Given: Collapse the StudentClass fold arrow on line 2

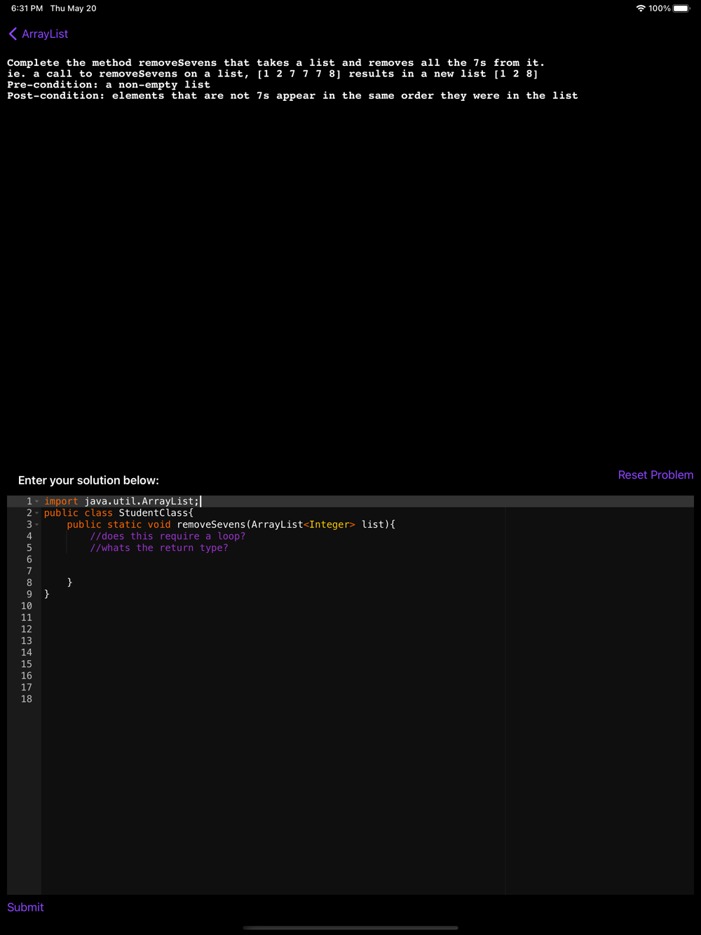Looking at the screenshot, I should [37, 513].
